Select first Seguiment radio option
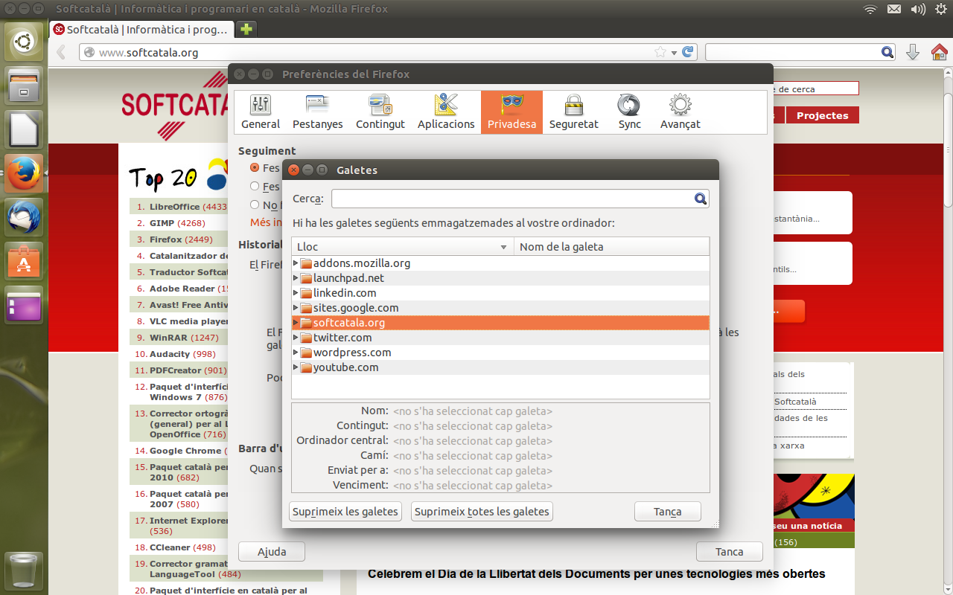This screenshot has height=595, width=953. pyautogui.click(x=255, y=167)
